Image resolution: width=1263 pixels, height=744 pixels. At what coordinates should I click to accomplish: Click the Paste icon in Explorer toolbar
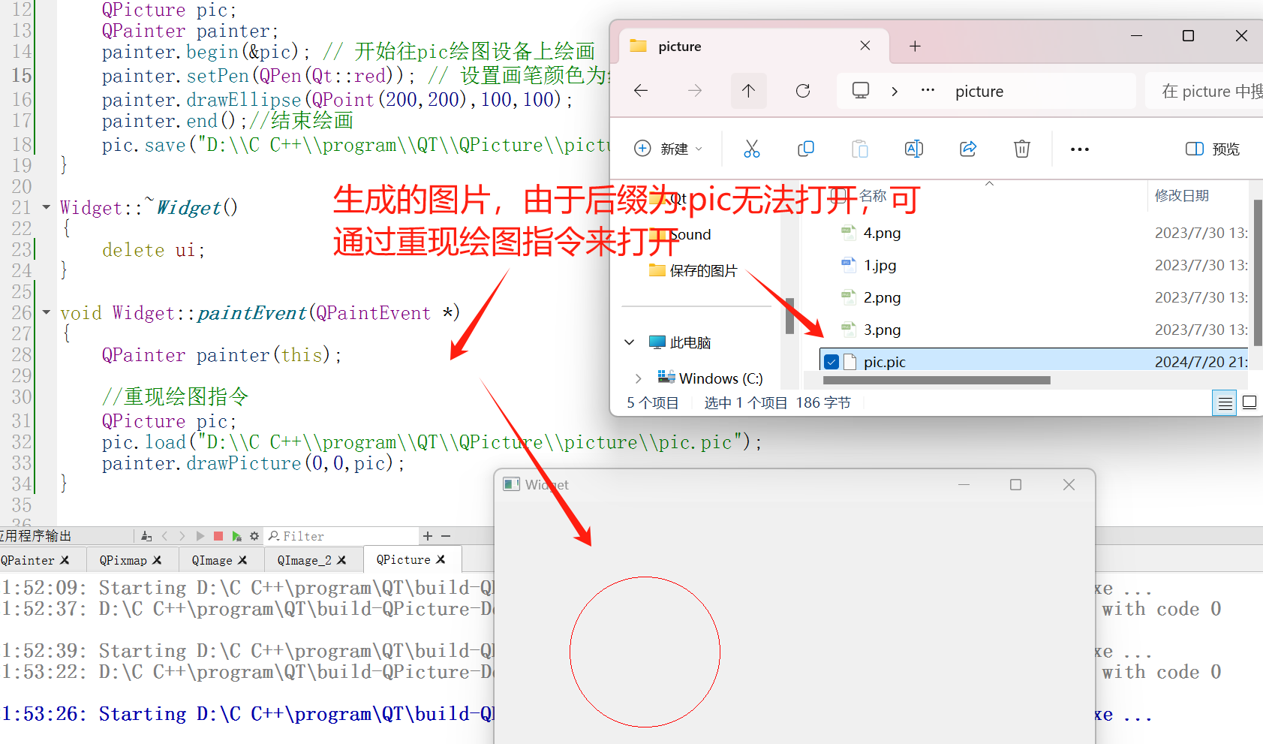click(x=859, y=149)
